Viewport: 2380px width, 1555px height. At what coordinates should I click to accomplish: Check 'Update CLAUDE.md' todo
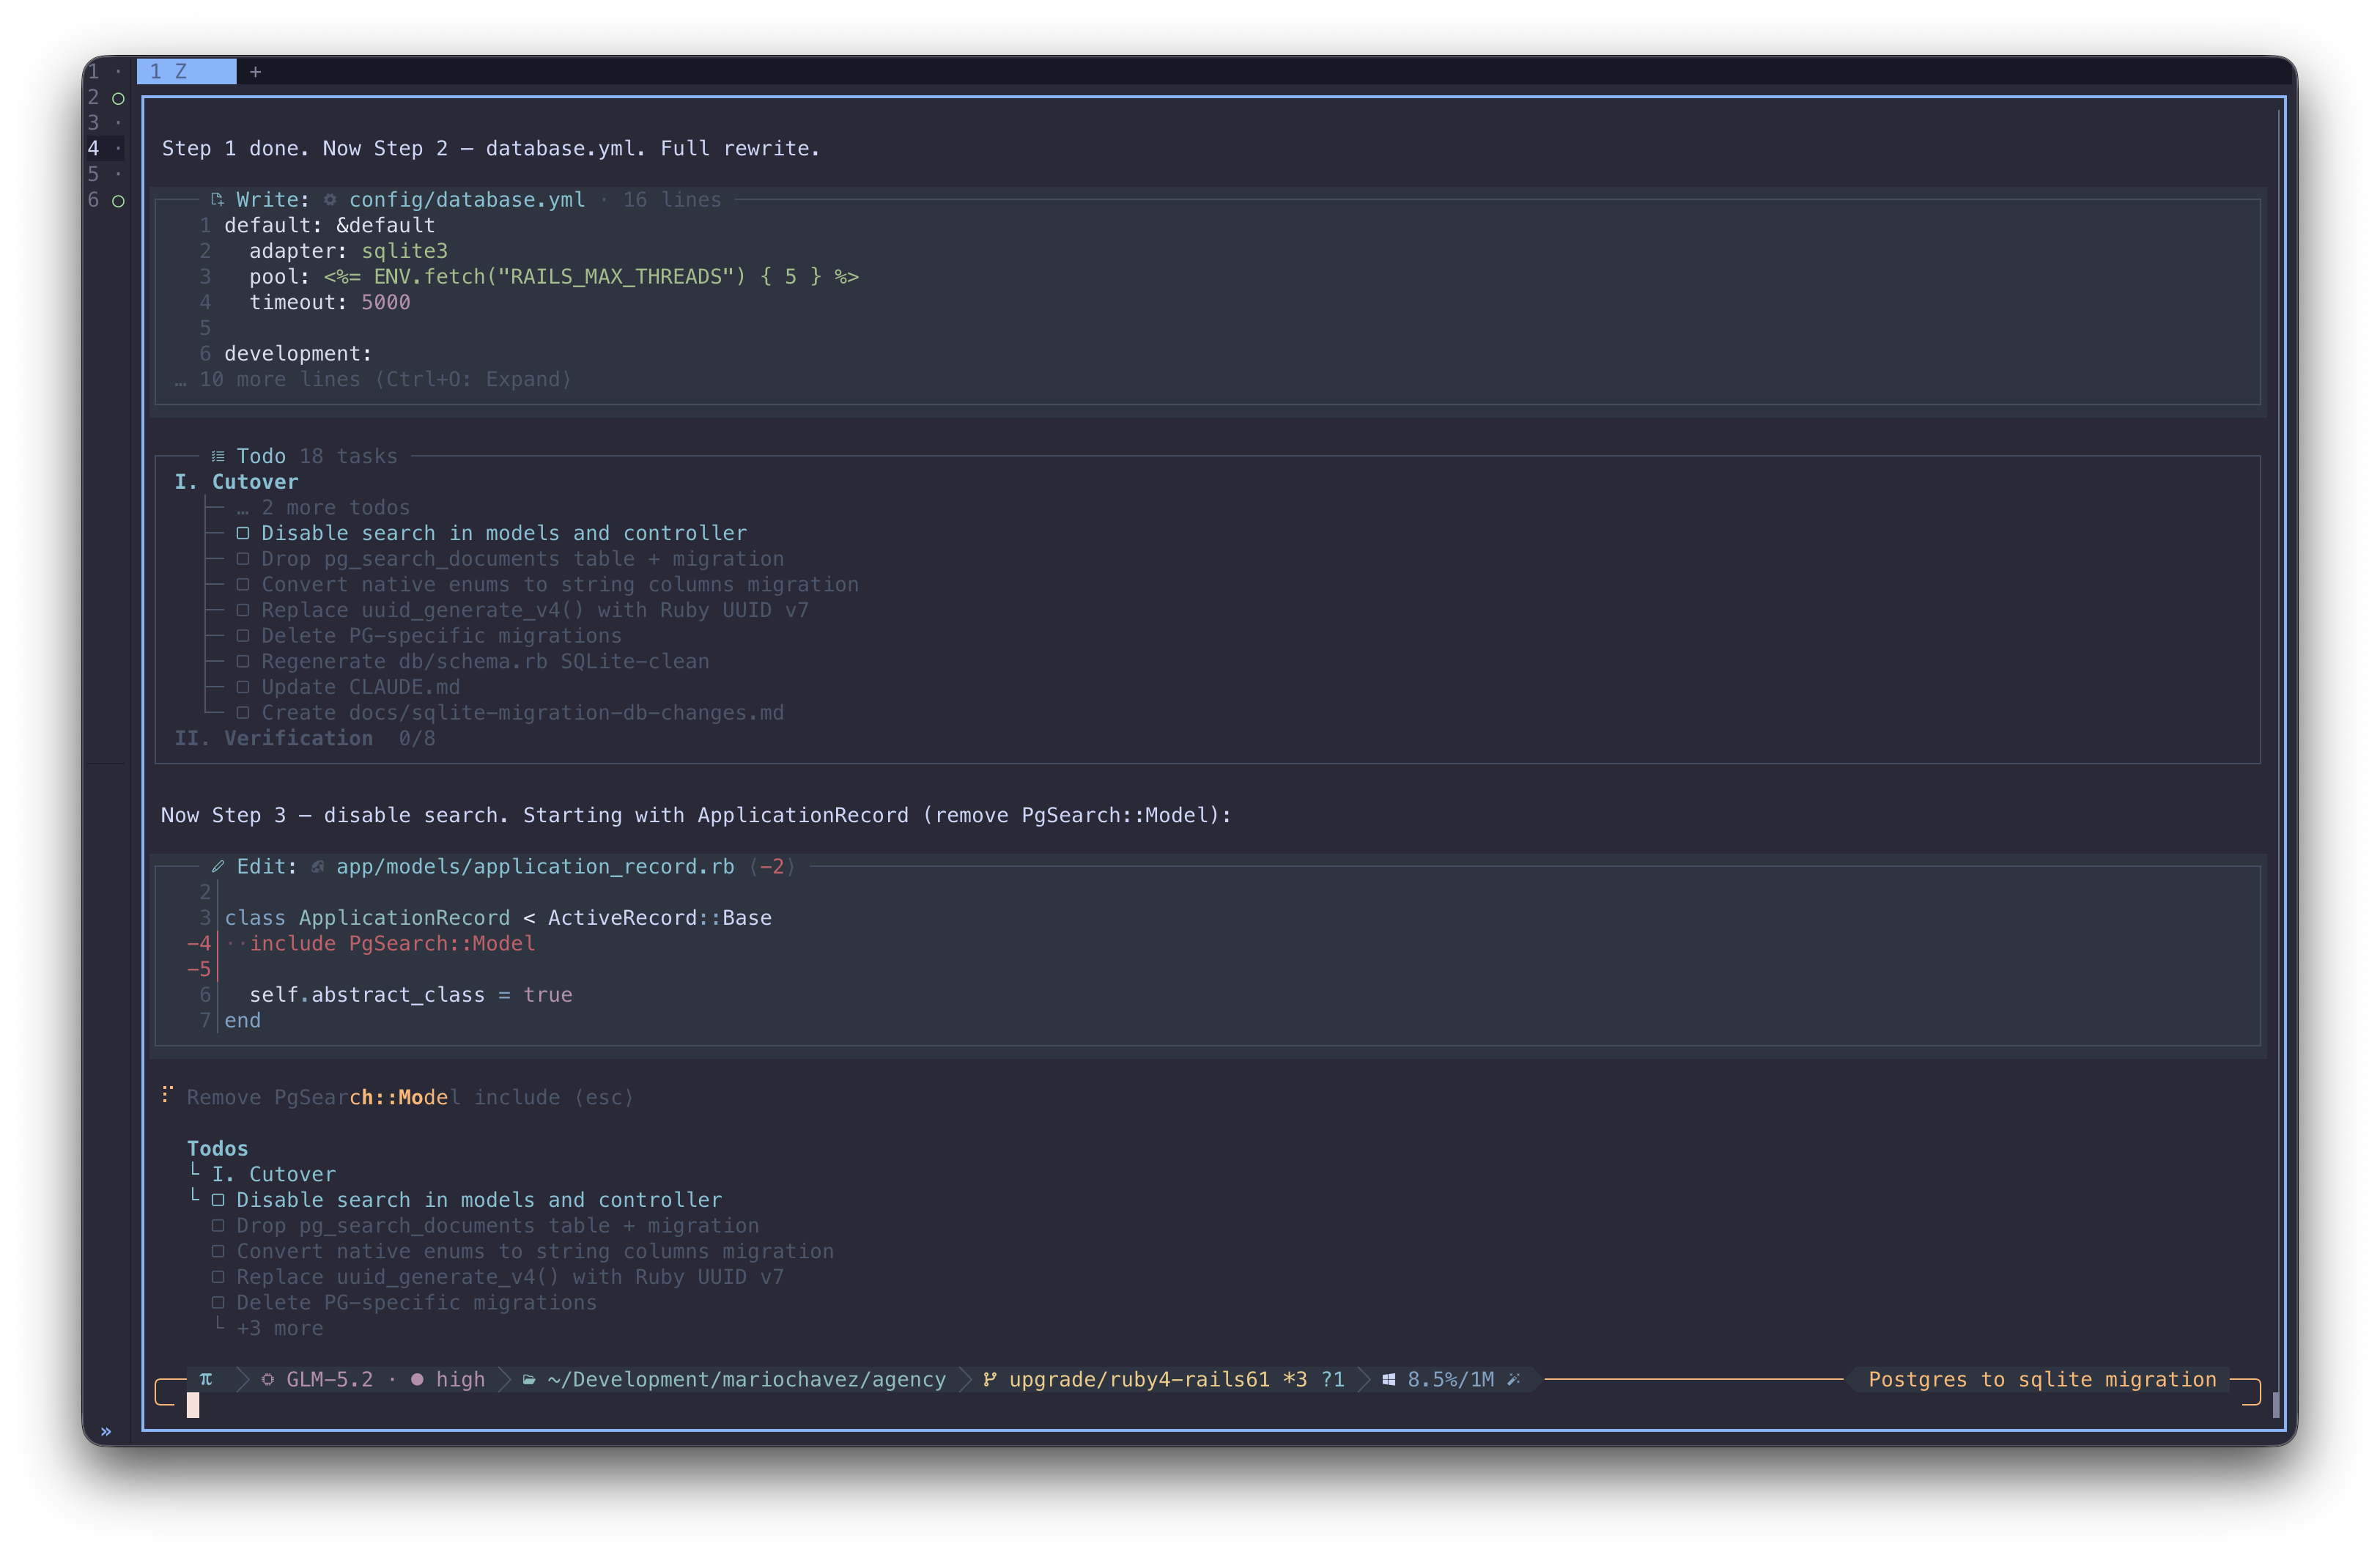pyautogui.click(x=243, y=687)
